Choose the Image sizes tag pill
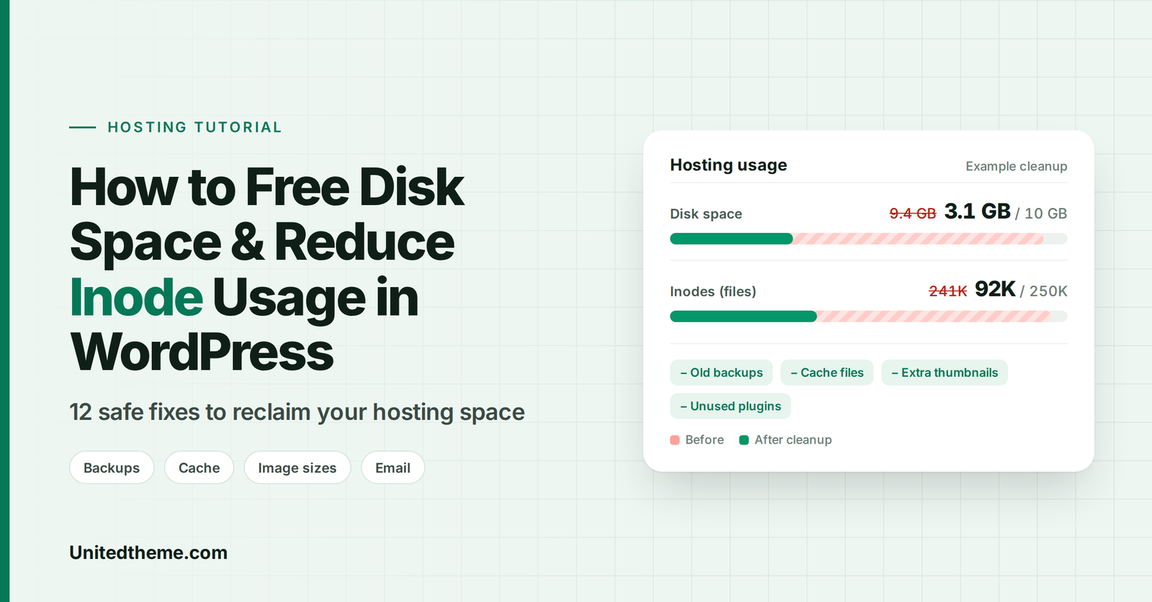 [x=297, y=468]
